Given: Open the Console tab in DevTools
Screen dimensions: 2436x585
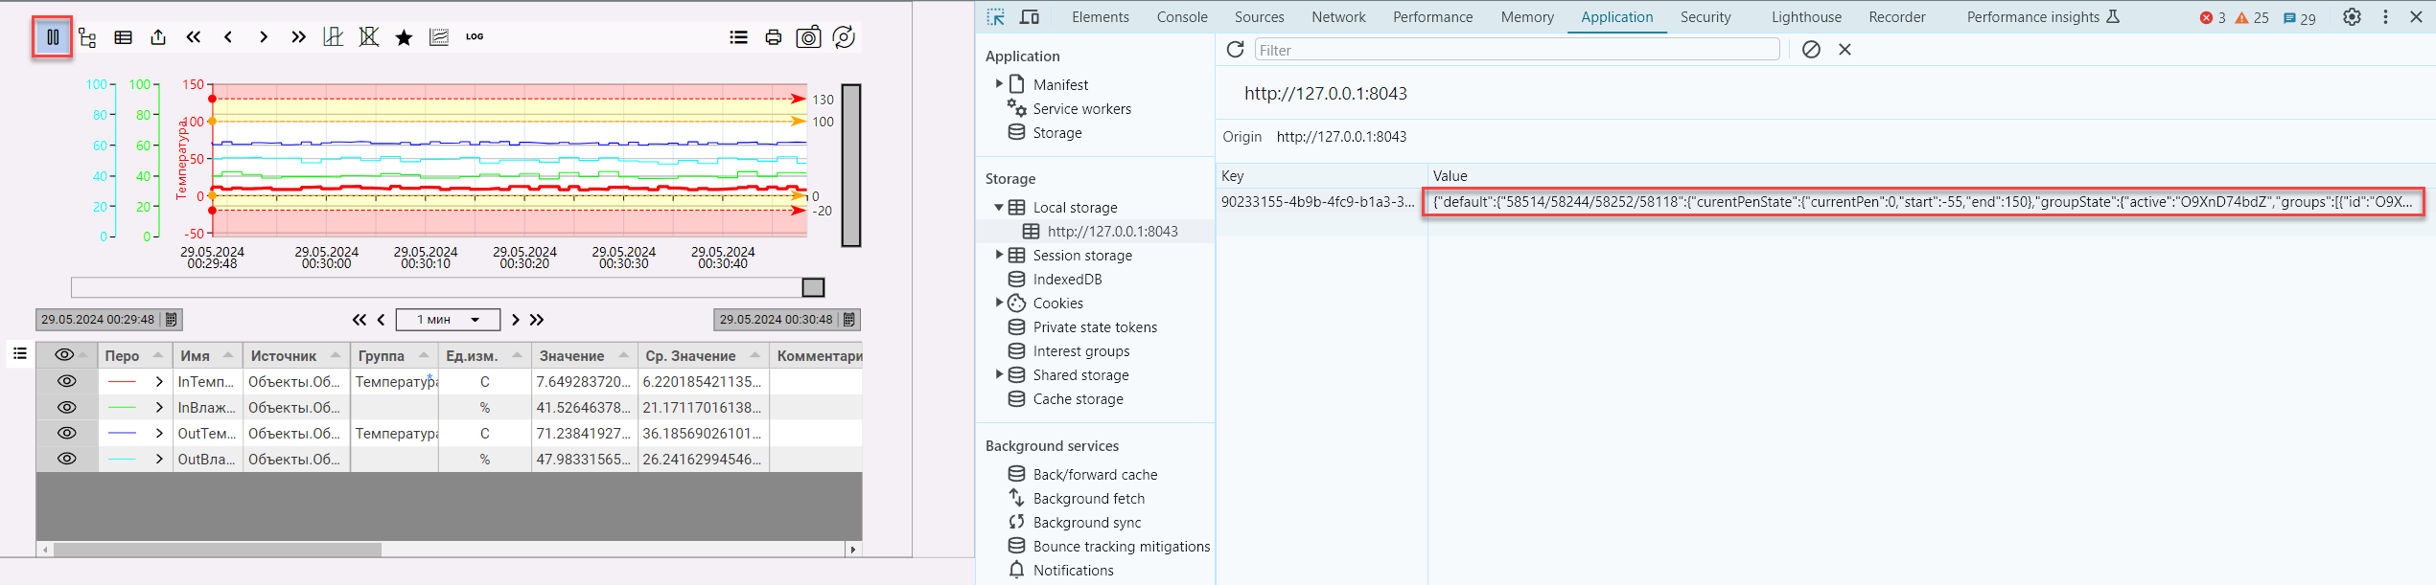Looking at the screenshot, I should (1181, 17).
